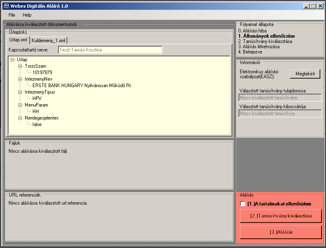Collapse the IntezmenyTipus node

(20, 92)
